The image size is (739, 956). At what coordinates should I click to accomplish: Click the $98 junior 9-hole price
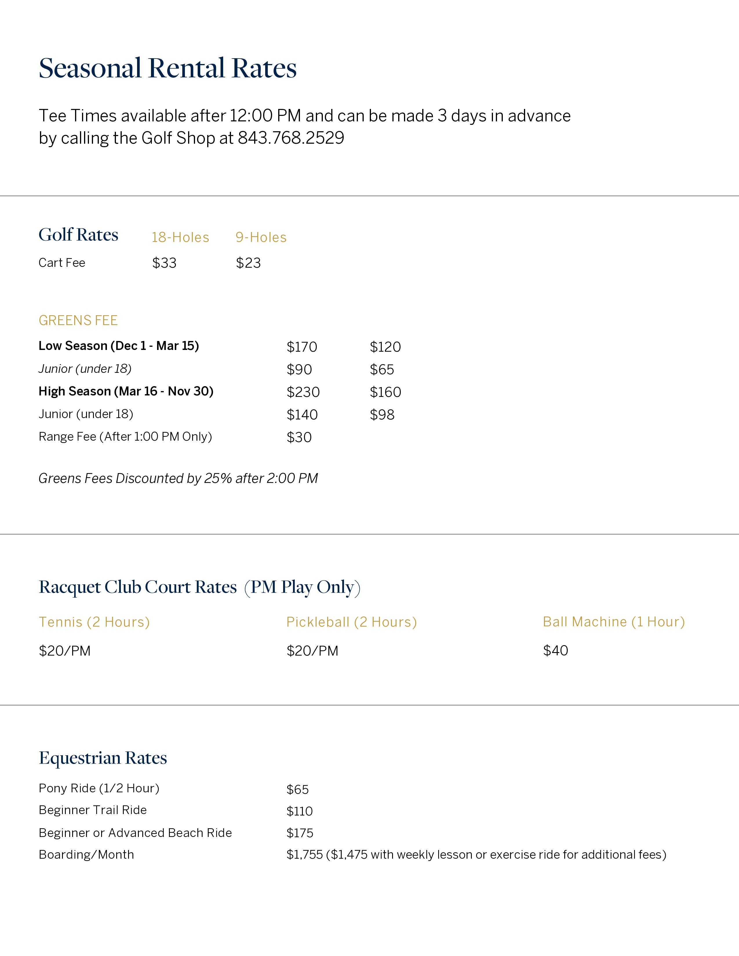382,415
